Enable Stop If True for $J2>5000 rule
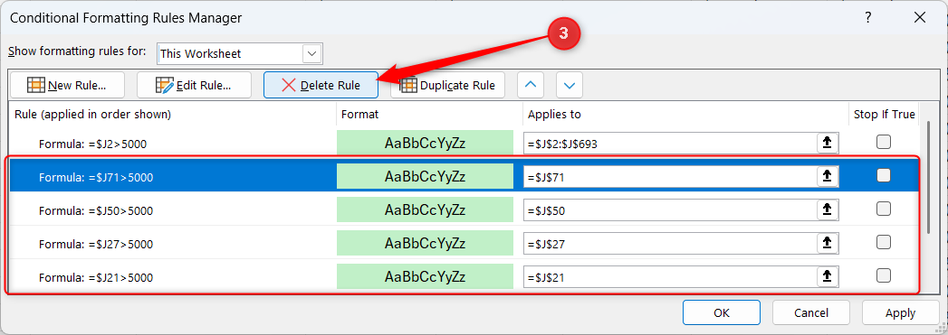The width and height of the screenshot is (948, 335). tap(884, 142)
